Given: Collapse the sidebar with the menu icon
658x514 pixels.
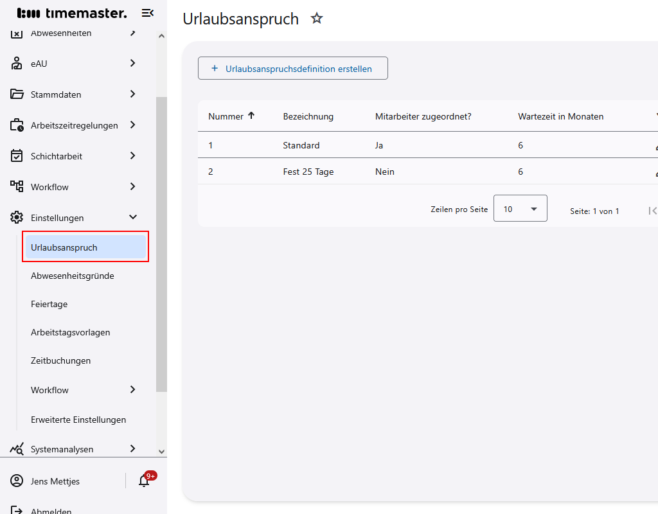Looking at the screenshot, I should (147, 13).
